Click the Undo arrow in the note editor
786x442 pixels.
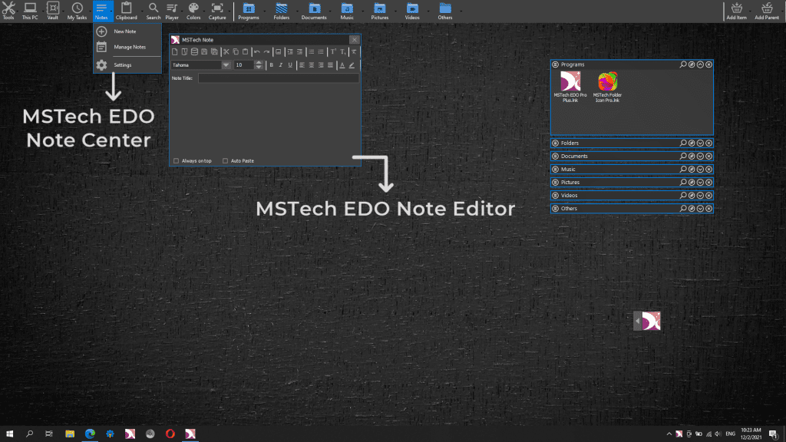[x=256, y=52]
